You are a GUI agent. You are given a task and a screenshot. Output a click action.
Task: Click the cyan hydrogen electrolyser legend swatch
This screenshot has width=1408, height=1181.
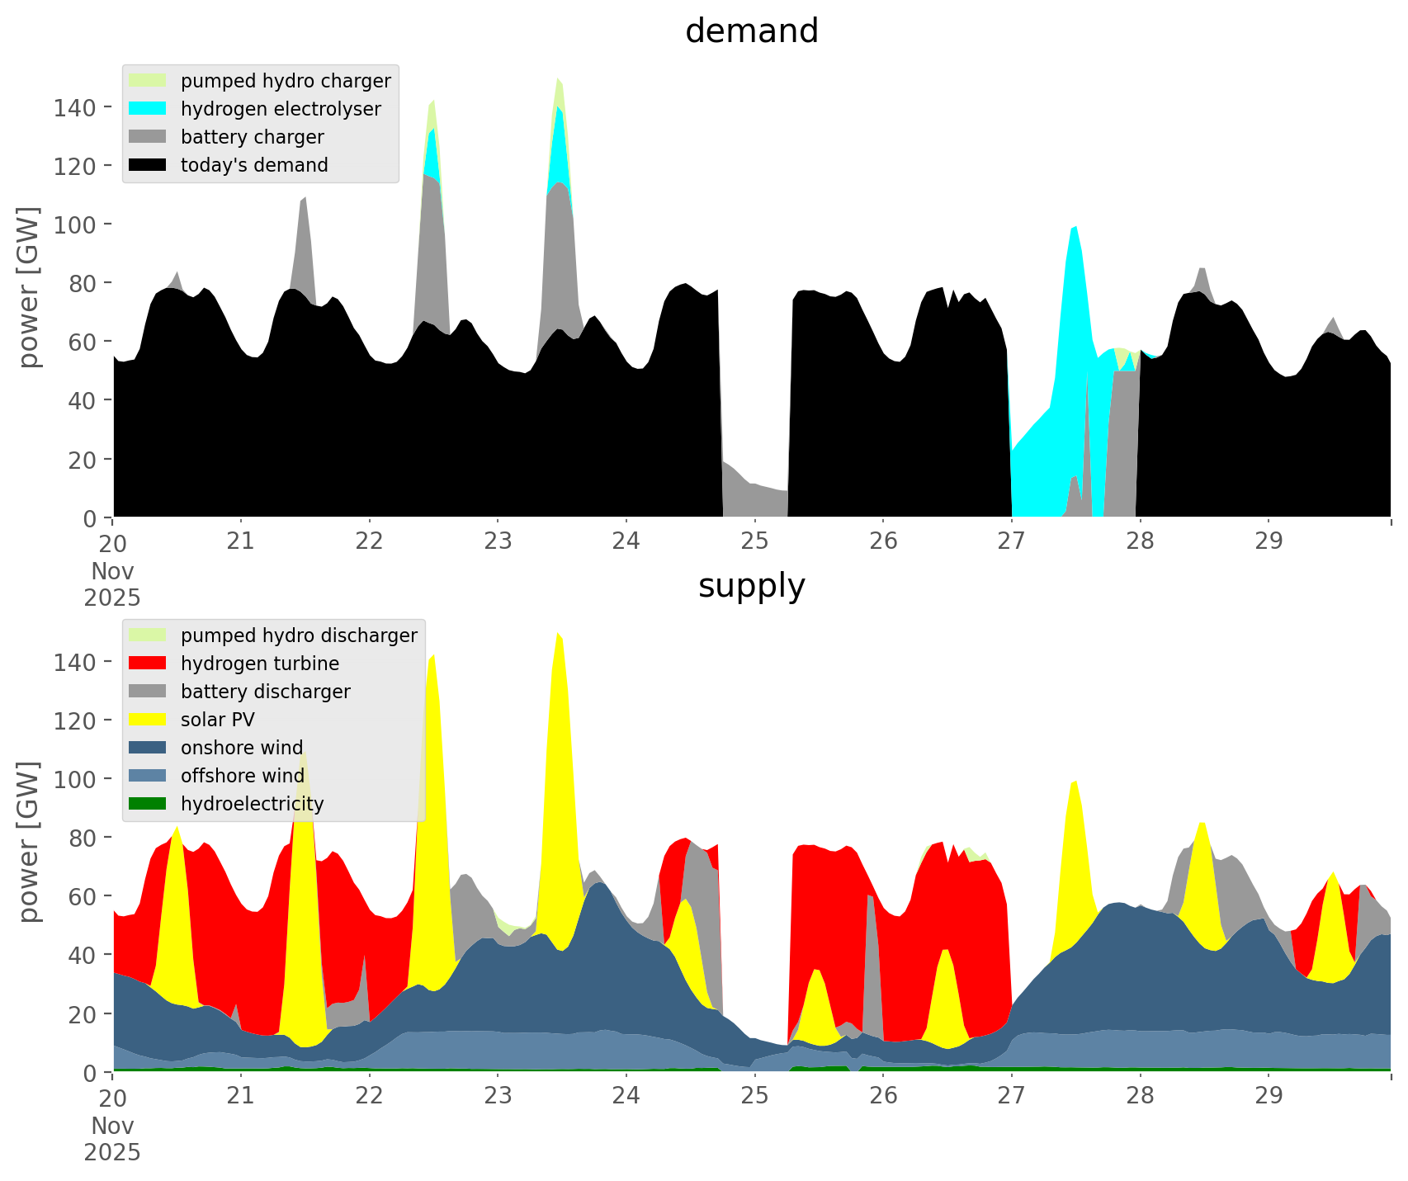pos(148,109)
